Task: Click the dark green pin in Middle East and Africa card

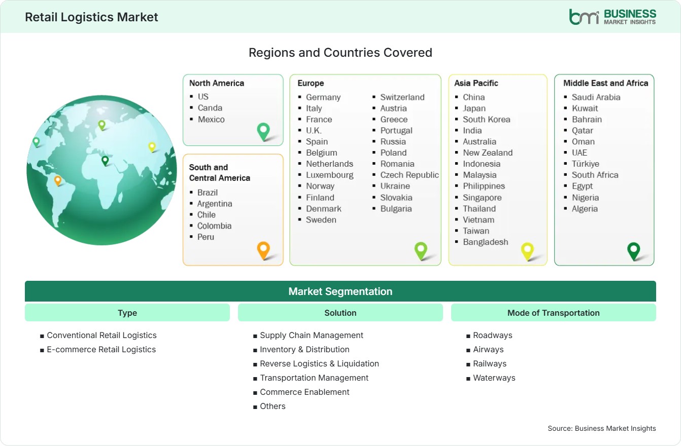Action: (x=634, y=251)
